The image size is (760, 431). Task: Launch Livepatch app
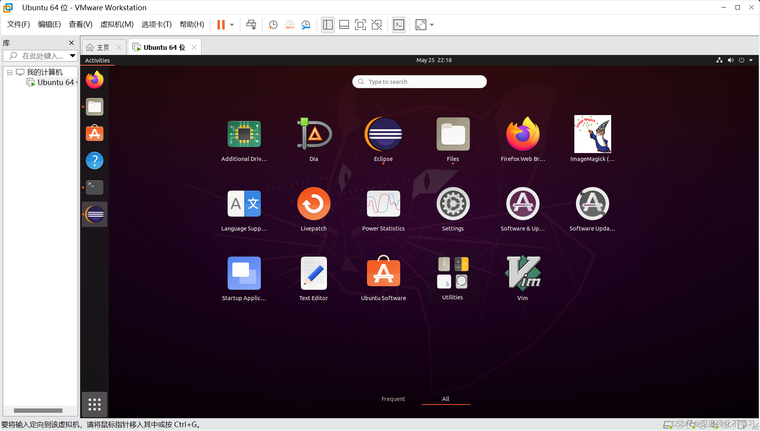point(314,210)
